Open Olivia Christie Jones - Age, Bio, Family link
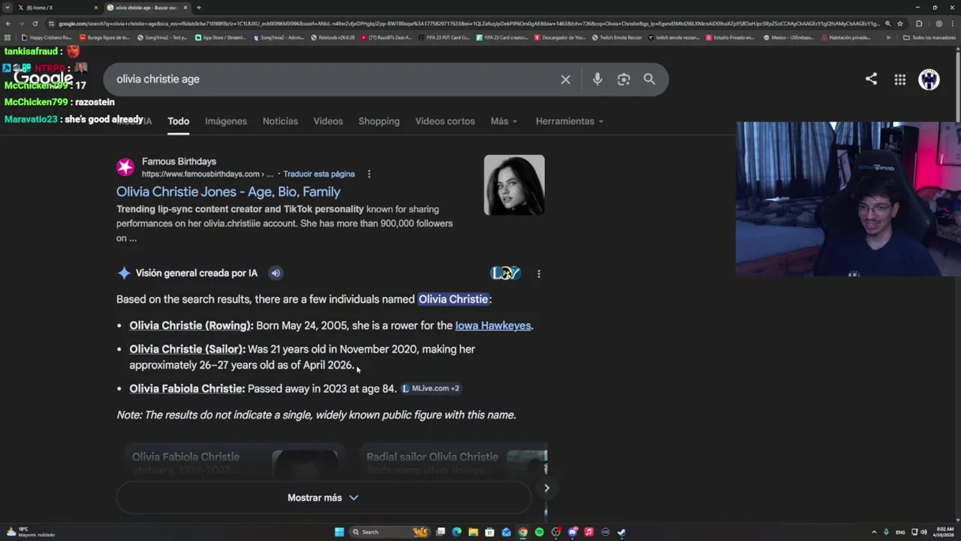The width and height of the screenshot is (961, 541). point(228,192)
